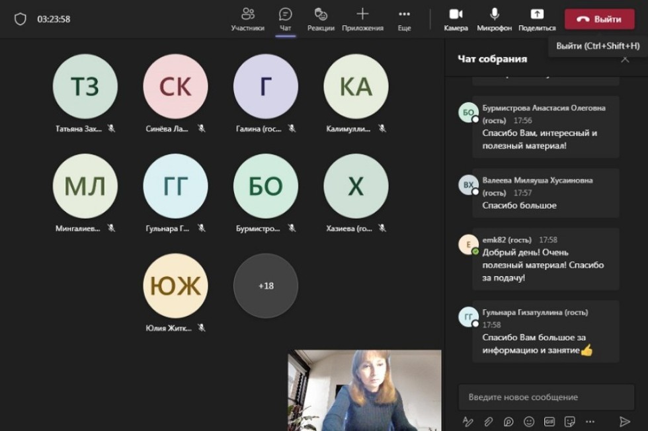Screen dimensions: 648x431
Task: Open the emoji picker in chat
Action: tap(529, 421)
